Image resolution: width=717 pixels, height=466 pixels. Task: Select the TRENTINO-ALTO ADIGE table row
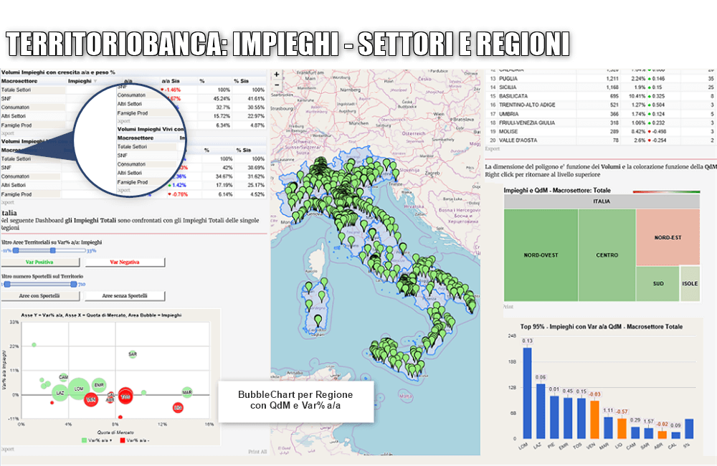click(x=601, y=105)
